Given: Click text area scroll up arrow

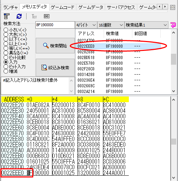Looking at the screenshot, I should [x=71, y=81].
